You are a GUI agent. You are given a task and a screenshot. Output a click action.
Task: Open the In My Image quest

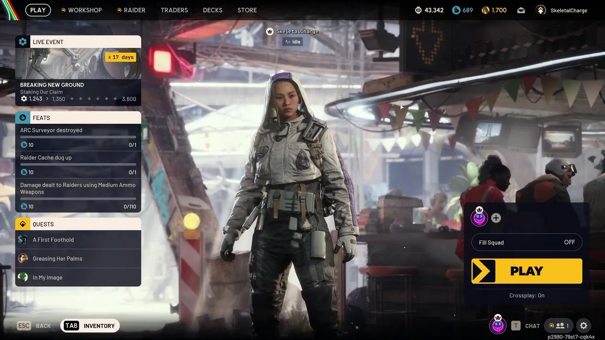(78, 277)
